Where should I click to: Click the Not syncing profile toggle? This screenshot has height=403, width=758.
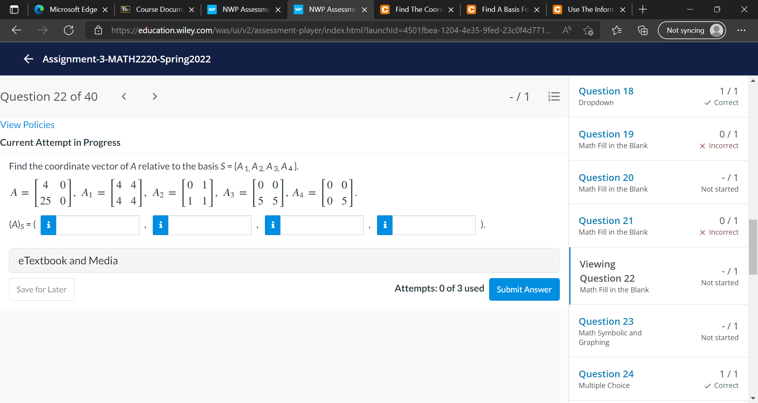(x=686, y=30)
